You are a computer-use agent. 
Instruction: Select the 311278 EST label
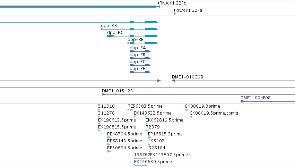106,113
